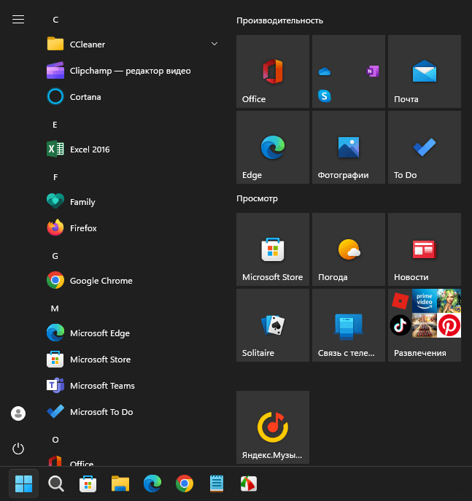Launch Chrome from the taskbar

click(x=185, y=483)
